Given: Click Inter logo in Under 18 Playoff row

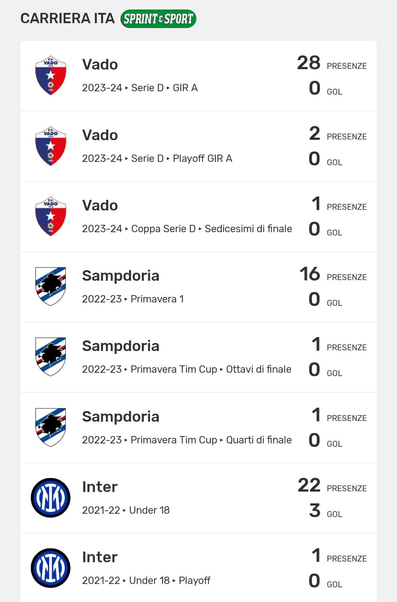Looking at the screenshot, I should (51, 568).
